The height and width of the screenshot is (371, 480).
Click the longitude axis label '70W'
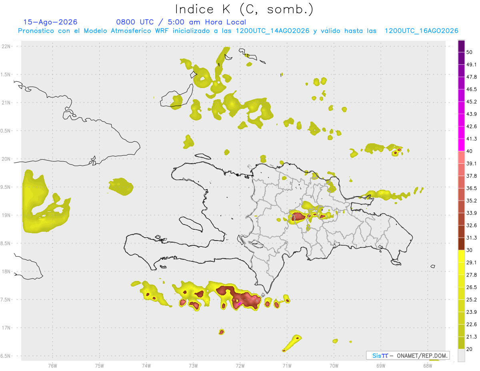334,365
